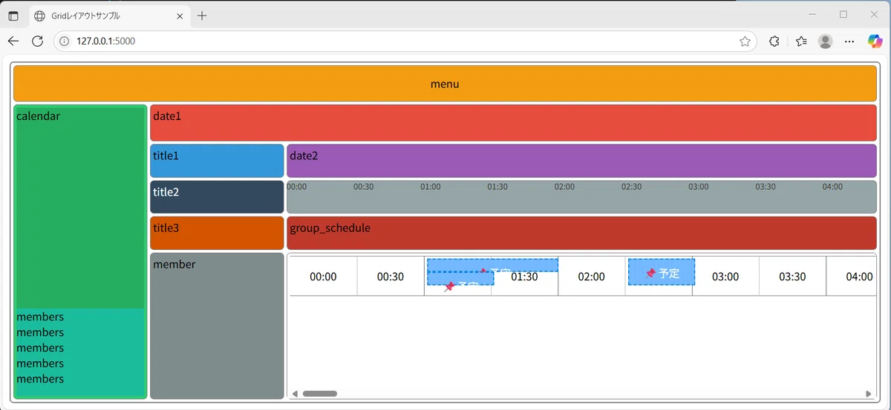Click 03:30 label in the gray time ruler
Image resolution: width=891 pixels, height=410 pixels.
(x=766, y=187)
